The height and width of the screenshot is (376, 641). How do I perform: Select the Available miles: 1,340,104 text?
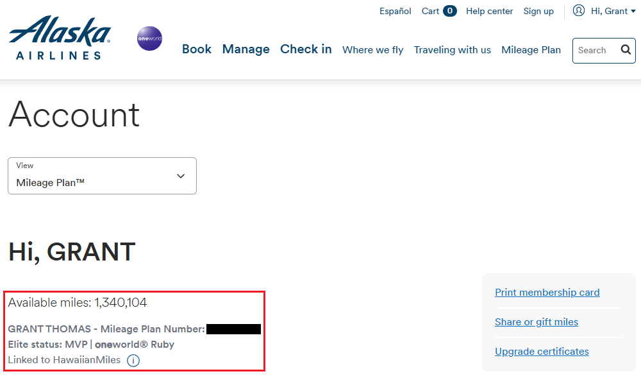[78, 302]
